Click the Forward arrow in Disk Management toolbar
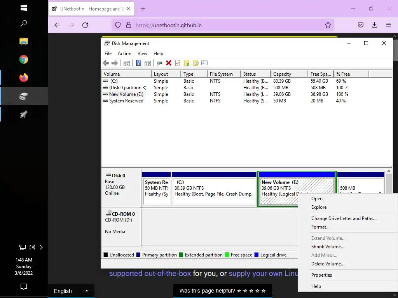398x298 pixels. (x=115, y=63)
